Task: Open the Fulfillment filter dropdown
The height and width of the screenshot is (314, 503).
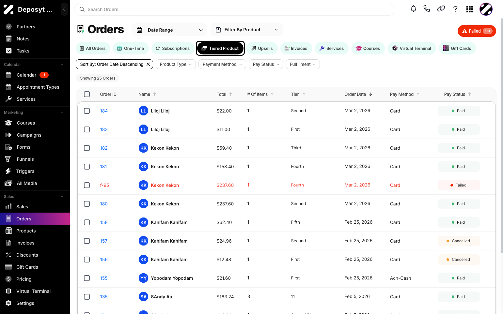Action: 303,64
